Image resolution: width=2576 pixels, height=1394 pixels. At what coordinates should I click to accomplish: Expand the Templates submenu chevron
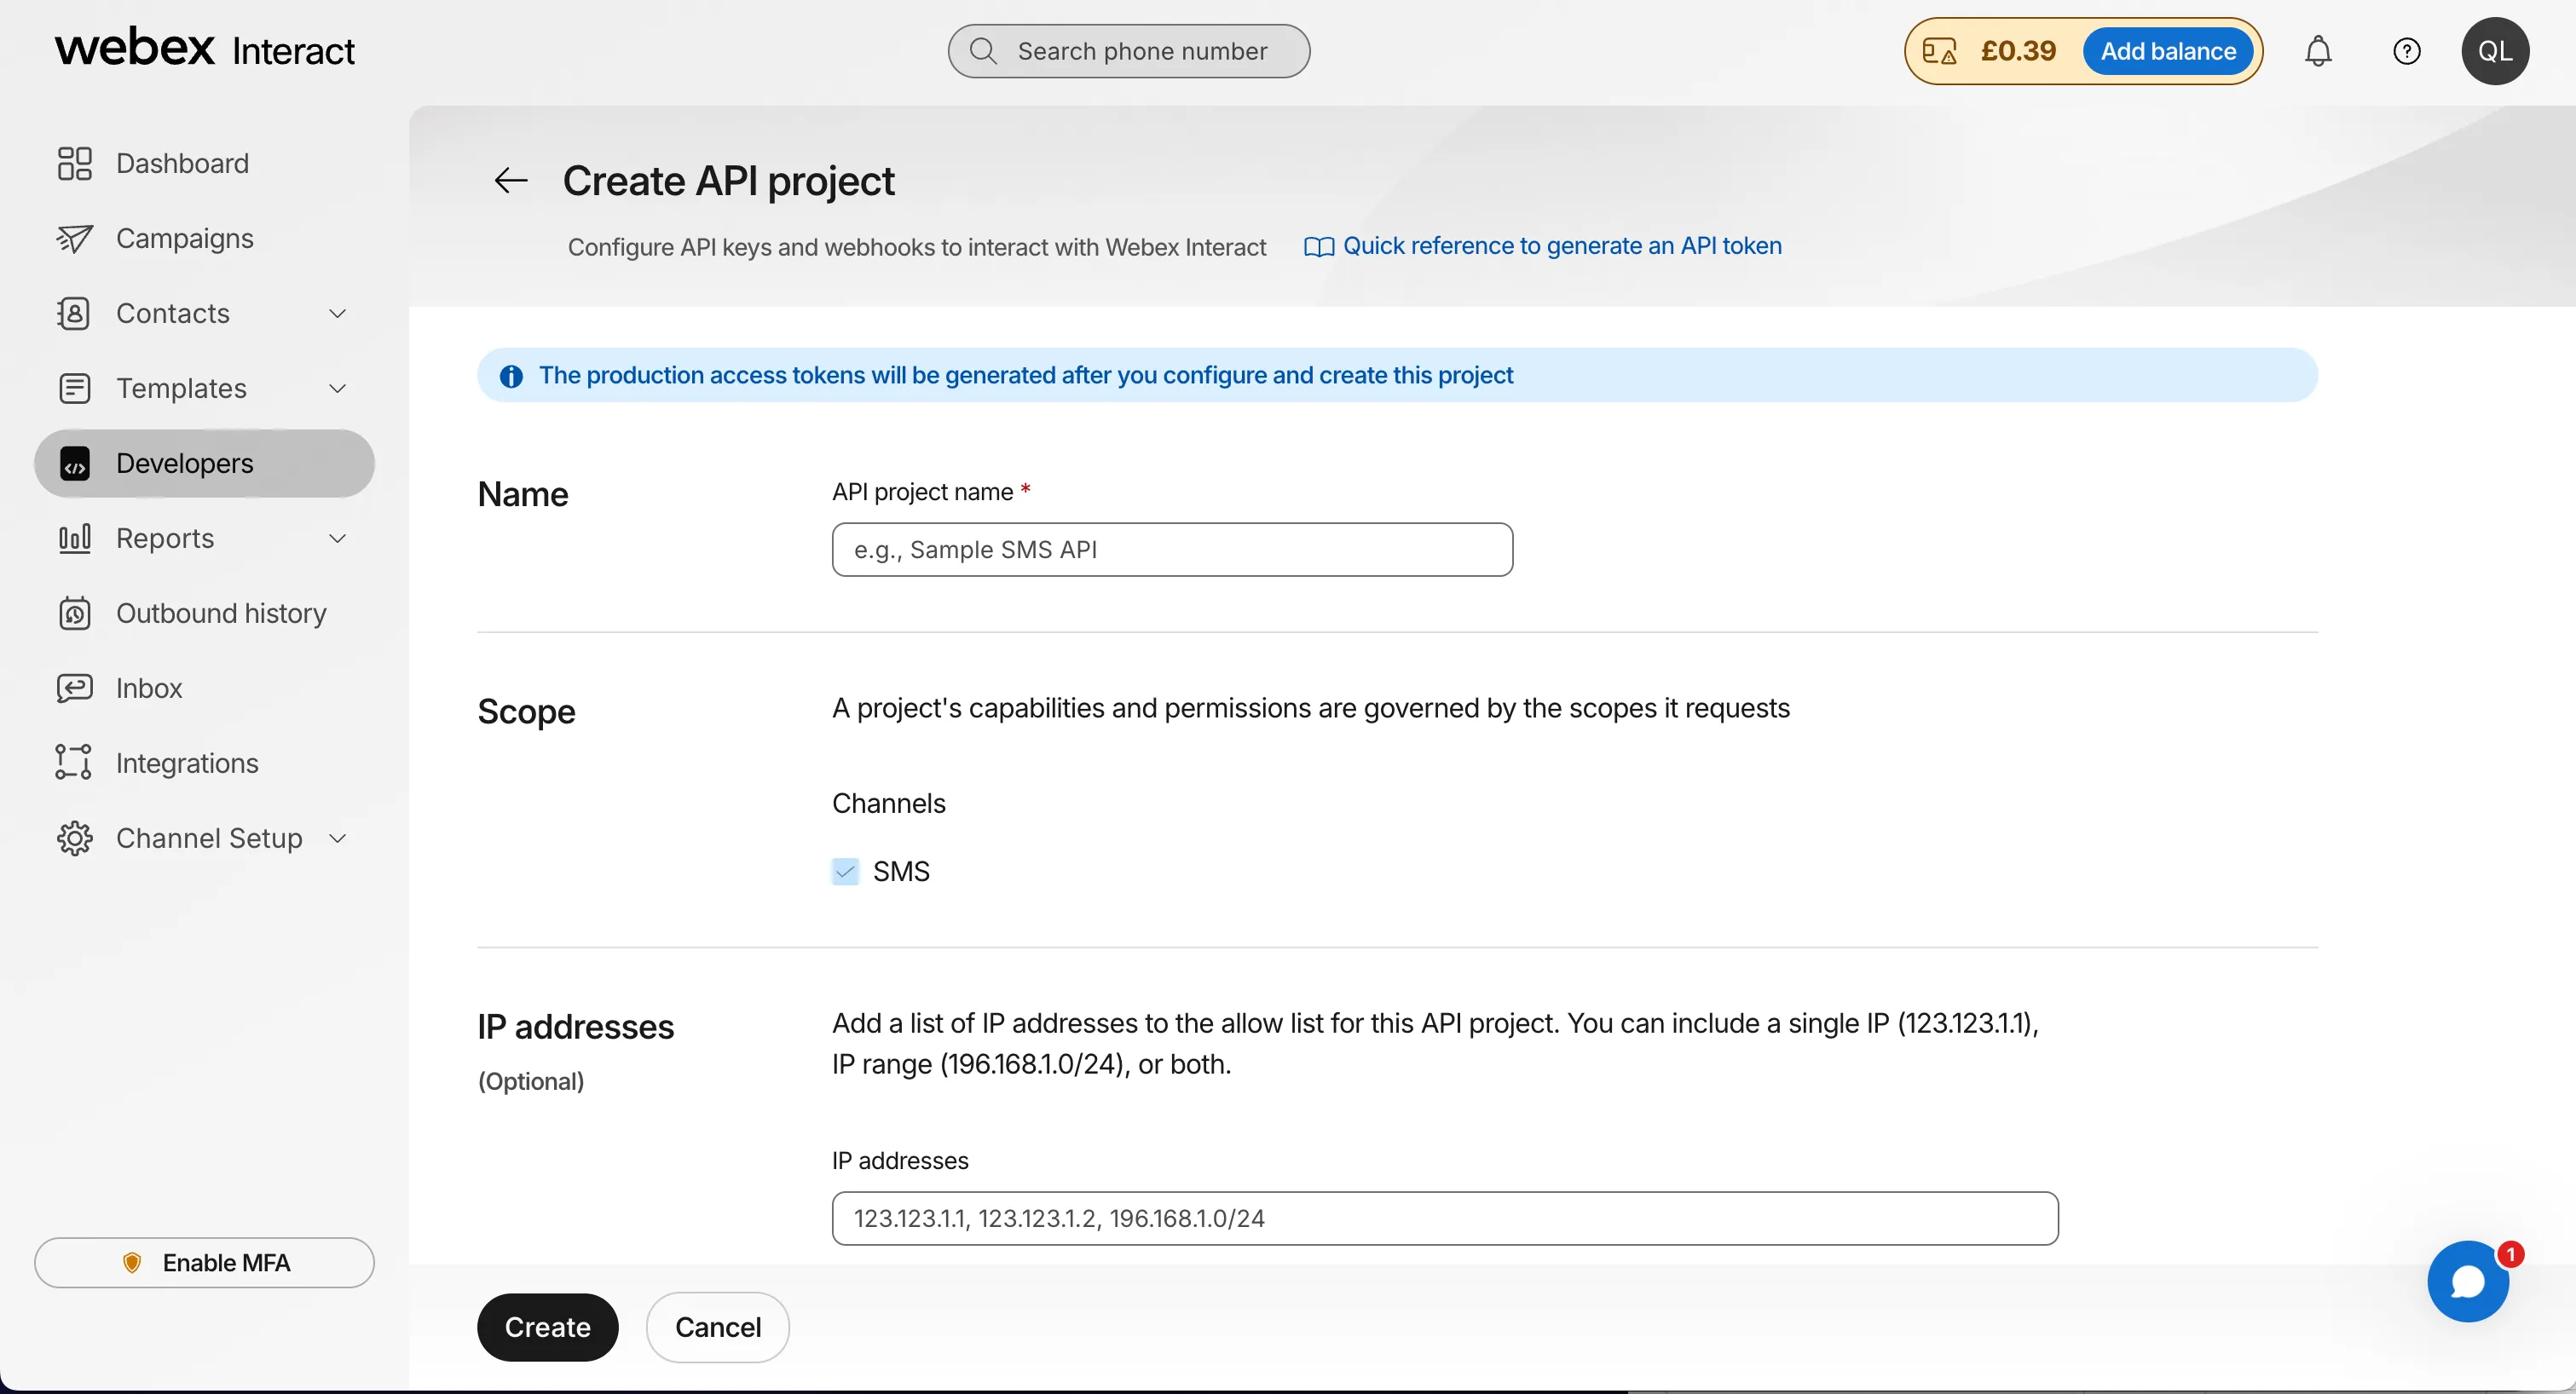click(338, 389)
